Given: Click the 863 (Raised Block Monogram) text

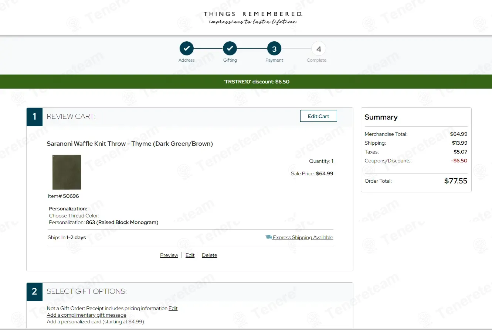Looking at the screenshot, I should (x=122, y=222).
